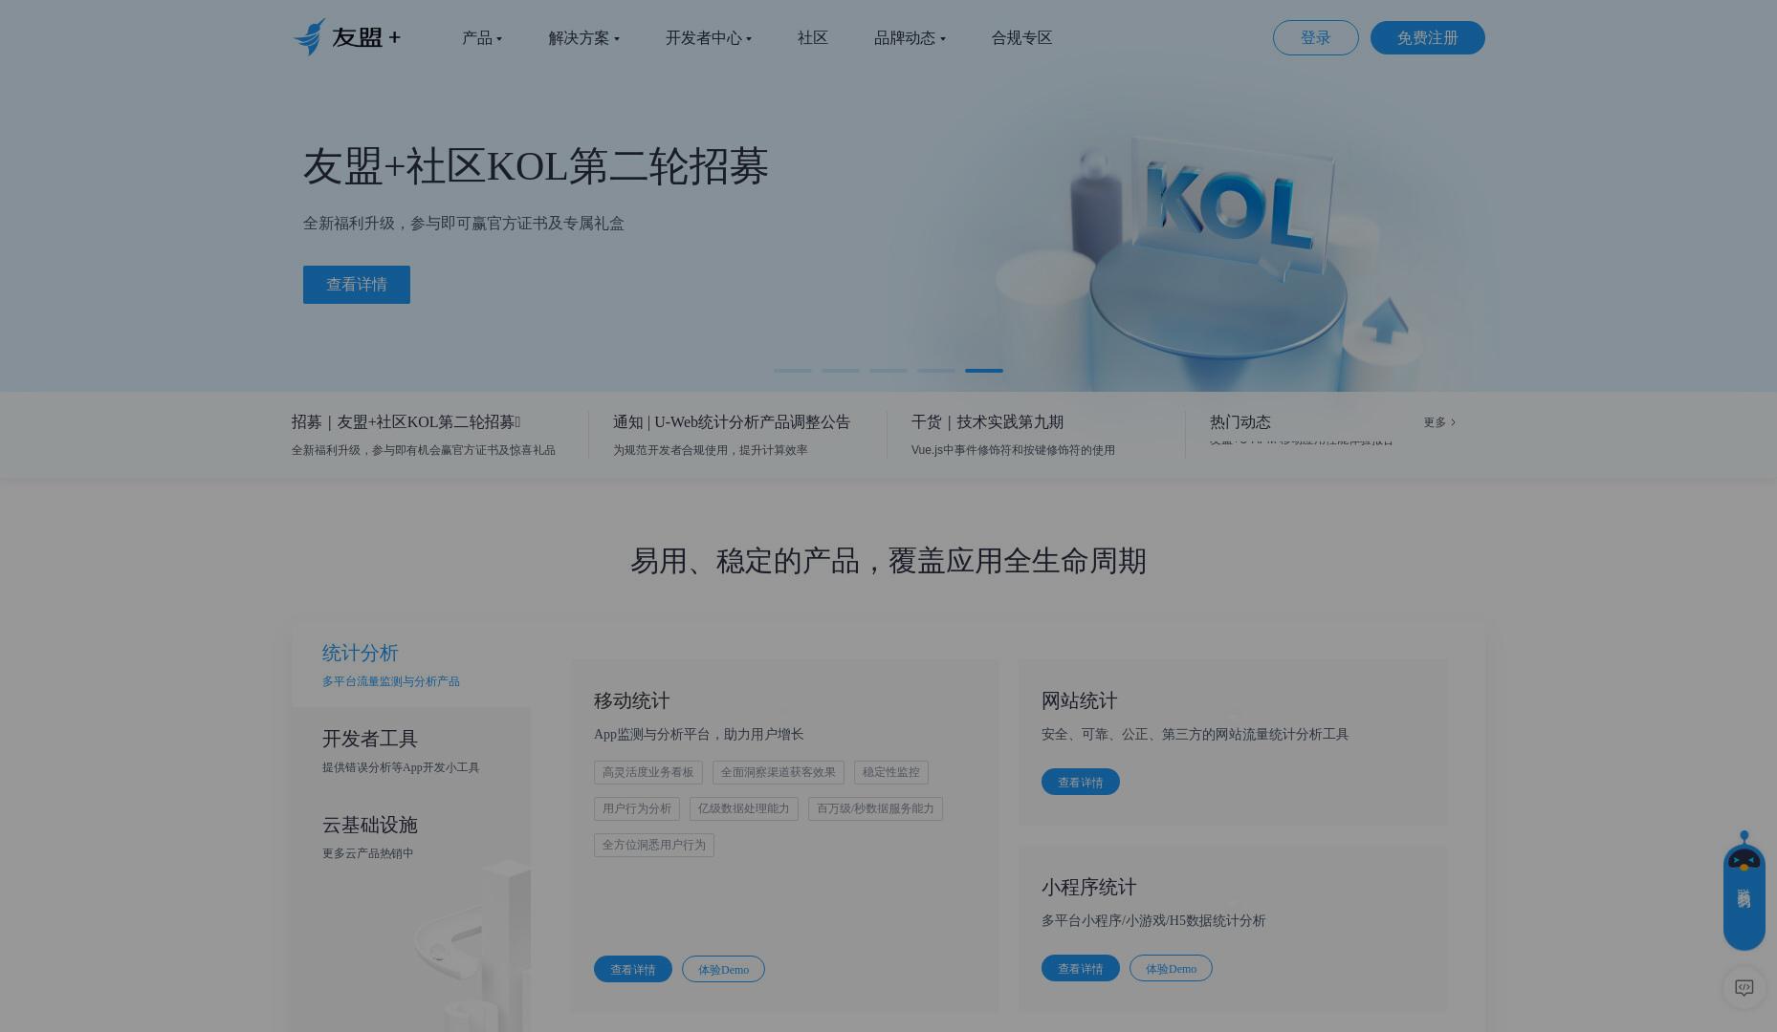Click 查看详情 on the KOL banner
Viewport: 1777px width, 1032px height.
click(x=357, y=285)
